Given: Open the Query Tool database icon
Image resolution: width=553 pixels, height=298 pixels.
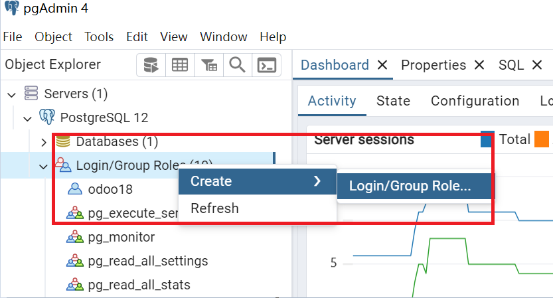Looking at the screenshot, I should coord(151,65).
